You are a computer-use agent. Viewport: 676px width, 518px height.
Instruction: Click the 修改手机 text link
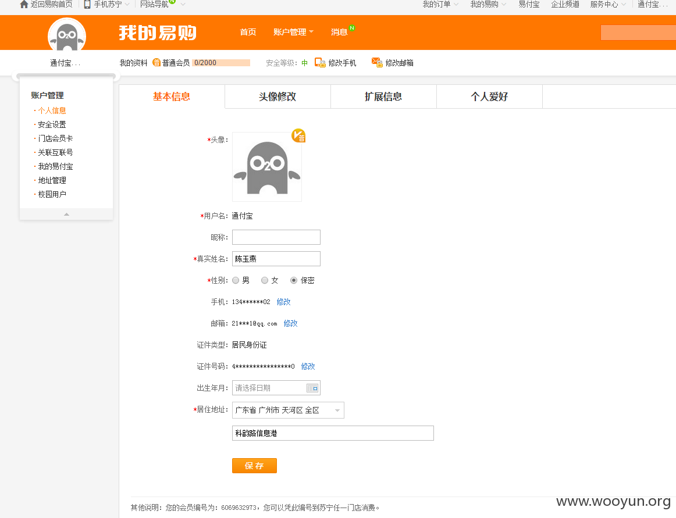click(x=342, y=63)
